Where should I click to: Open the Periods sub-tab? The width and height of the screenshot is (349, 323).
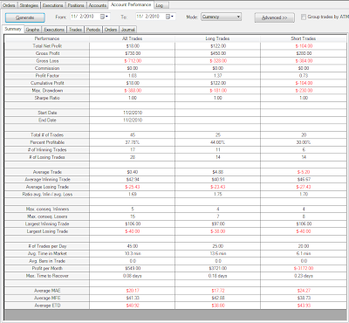[x=93, y=30]
